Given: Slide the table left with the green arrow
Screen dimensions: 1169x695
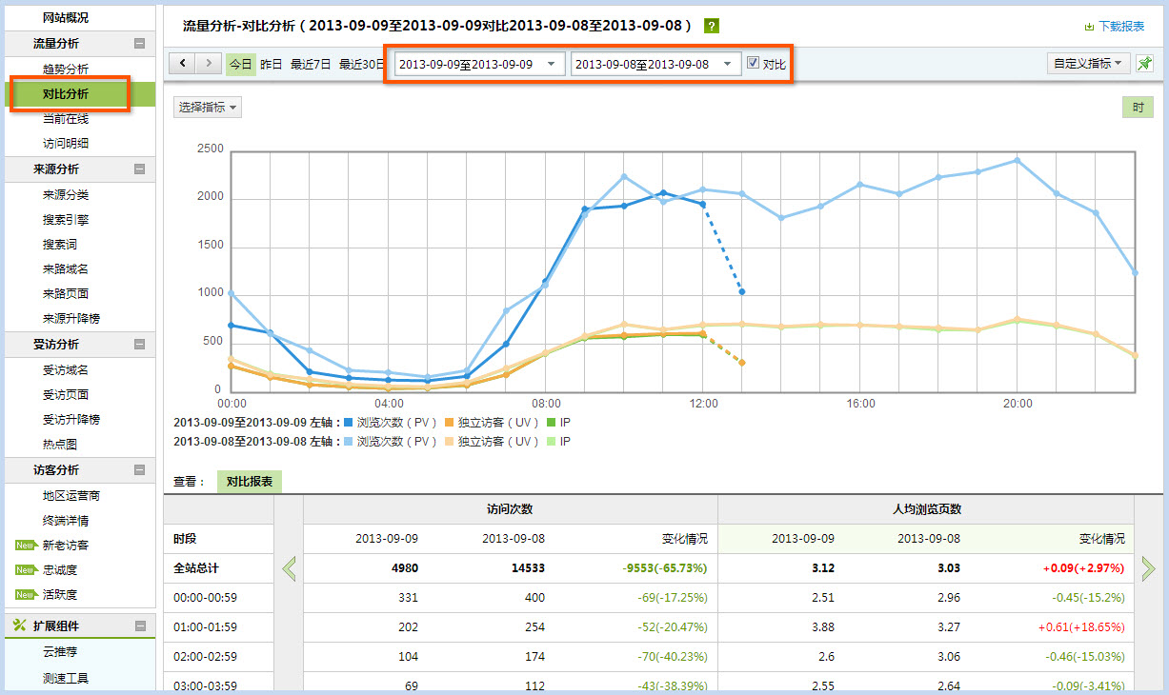Looking at the screenshot, I should click(x=289, y=569).
